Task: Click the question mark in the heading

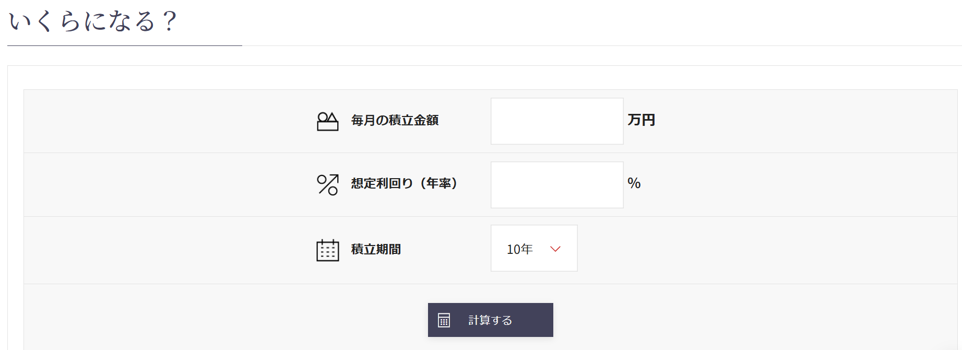Action: [x=169, y=22]
